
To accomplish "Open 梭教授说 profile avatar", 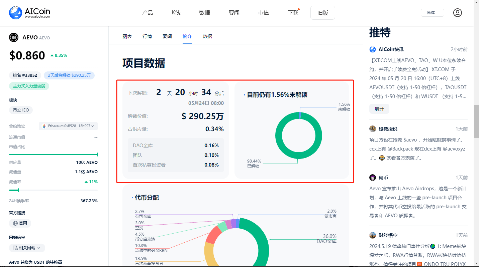I will 373,129.
